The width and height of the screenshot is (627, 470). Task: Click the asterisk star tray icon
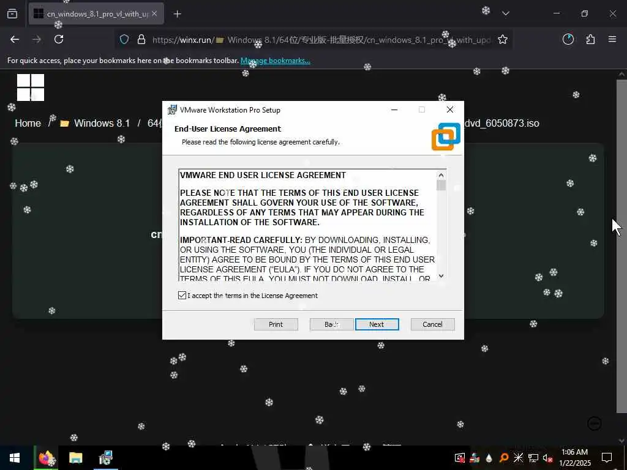[518, 458]
